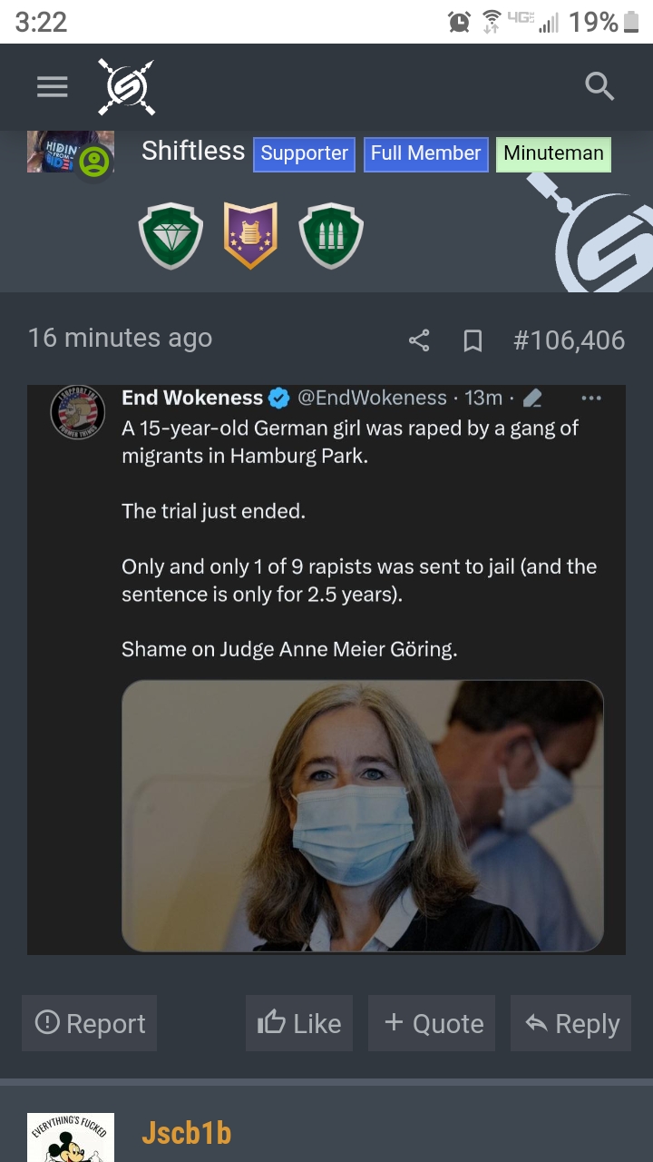Open post number #106,406 permalink
This screenshot has height=1162, width=653.
coord(569,340)
